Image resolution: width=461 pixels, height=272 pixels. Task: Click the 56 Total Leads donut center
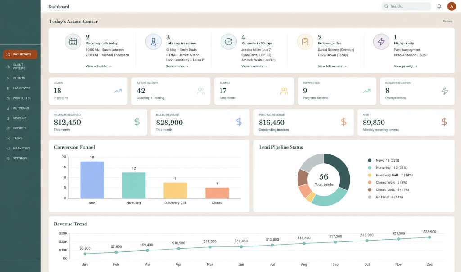[x=324, y=180]
